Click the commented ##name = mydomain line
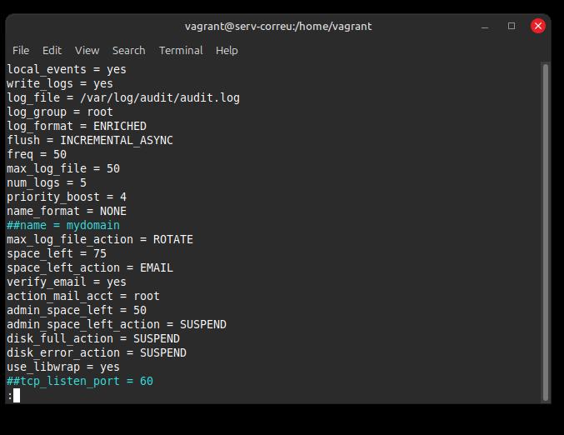This screenshot has height=435, width=564. click(x=63, y=225)
